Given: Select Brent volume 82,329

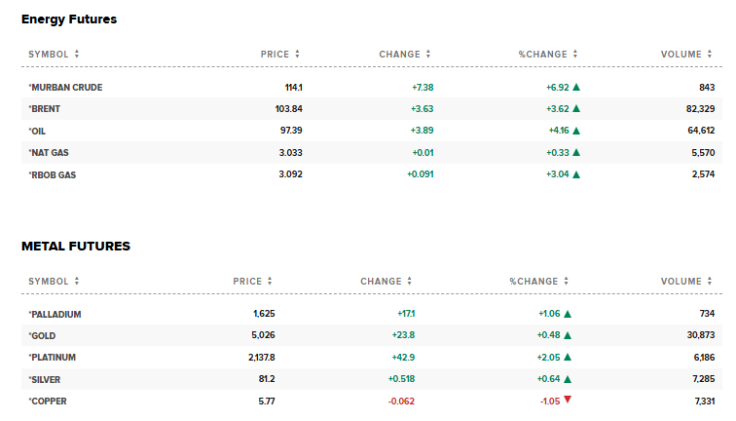Looking at the screenshot, I should pos(700,109).
